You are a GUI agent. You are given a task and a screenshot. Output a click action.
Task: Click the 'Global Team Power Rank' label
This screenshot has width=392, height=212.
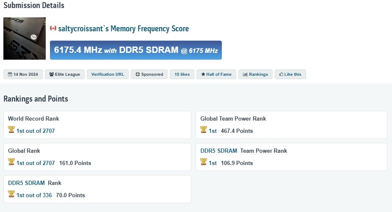pyautogui.click(x=233, y=118)
